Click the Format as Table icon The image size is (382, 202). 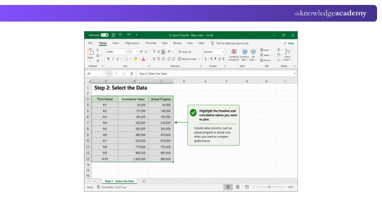point(244,52)
